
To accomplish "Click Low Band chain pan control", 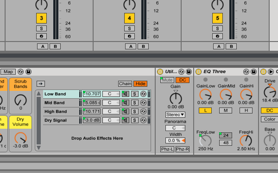I will [111, 94].
